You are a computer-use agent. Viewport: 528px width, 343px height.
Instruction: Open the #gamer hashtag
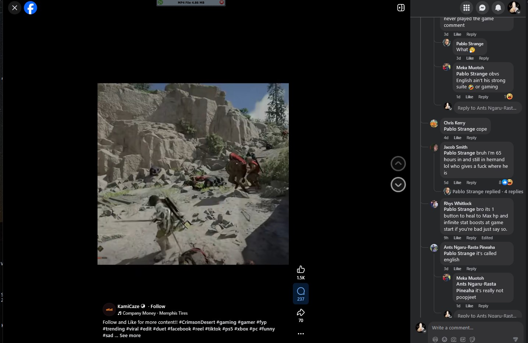click(246, 322)
